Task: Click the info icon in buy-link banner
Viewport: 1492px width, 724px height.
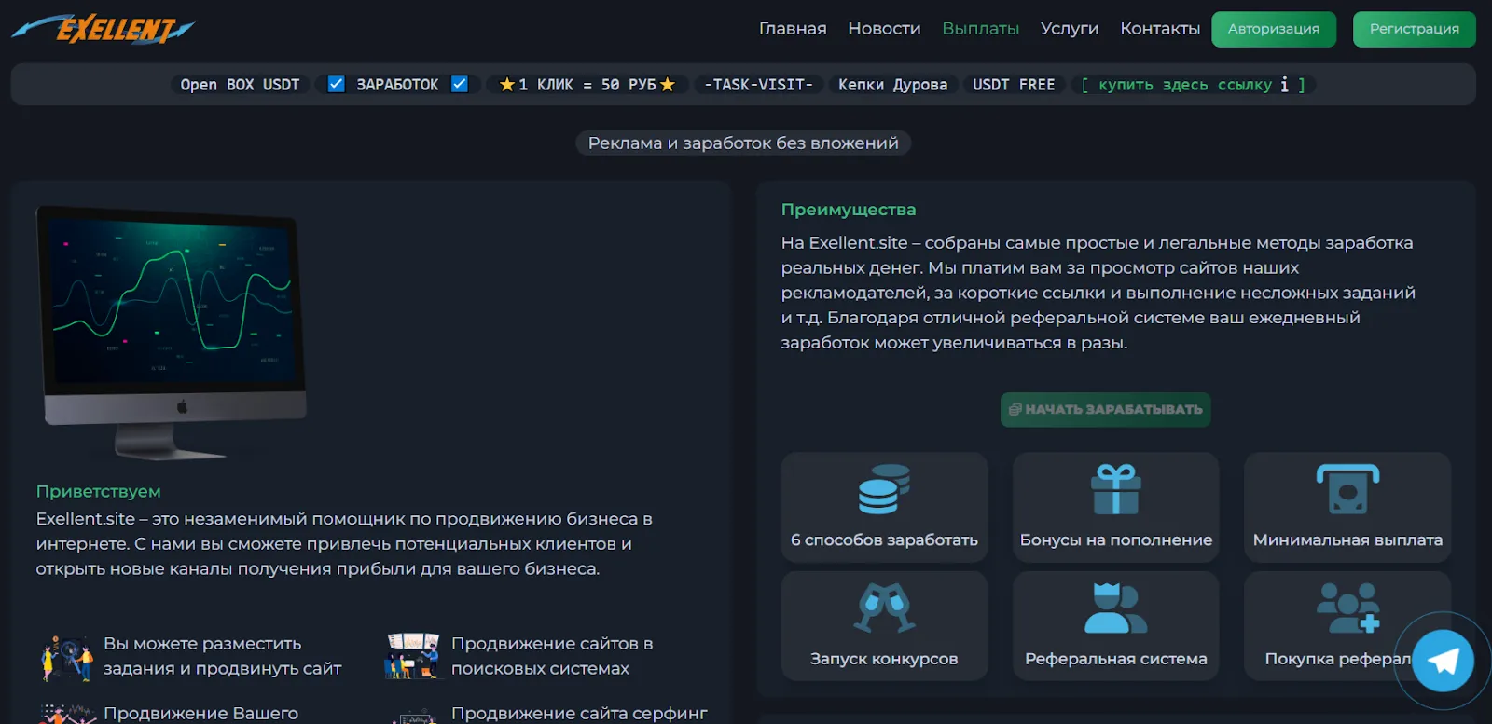Action: [x=1284, y=85]
